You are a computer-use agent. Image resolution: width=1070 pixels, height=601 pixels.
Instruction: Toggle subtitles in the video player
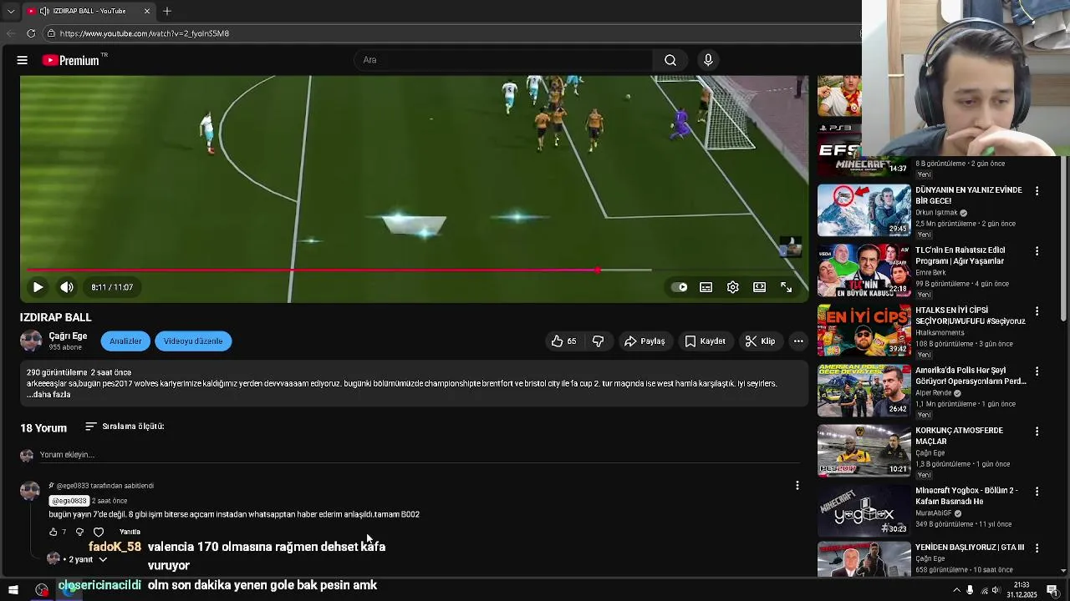click(x=706, y=287)
